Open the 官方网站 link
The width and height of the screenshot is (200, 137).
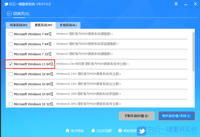pyautogui.click(x=77, y=131)
